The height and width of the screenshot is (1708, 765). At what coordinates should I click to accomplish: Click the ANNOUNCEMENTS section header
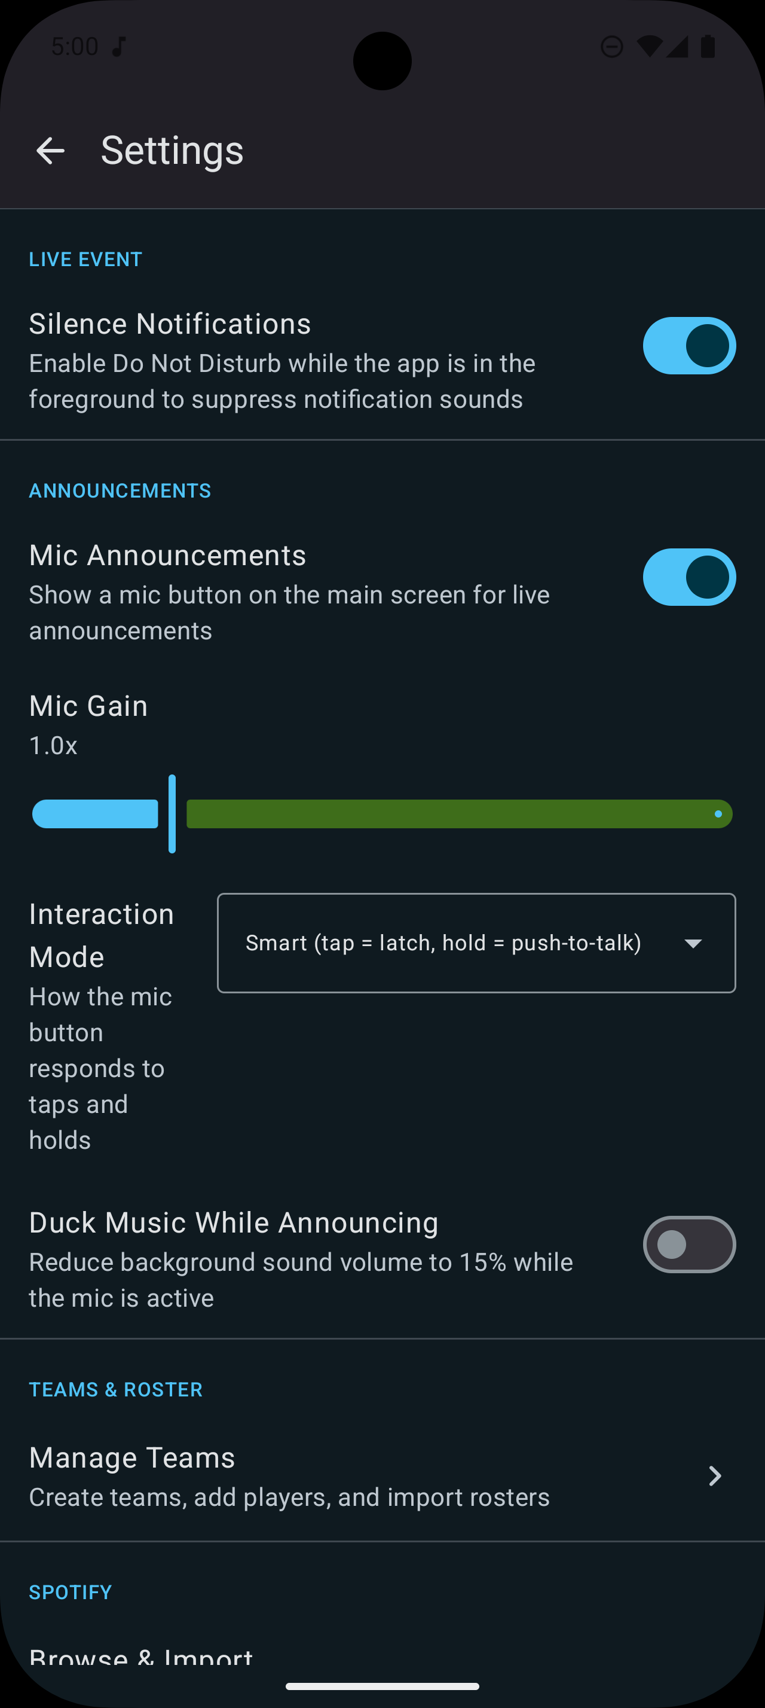[119, 490]
